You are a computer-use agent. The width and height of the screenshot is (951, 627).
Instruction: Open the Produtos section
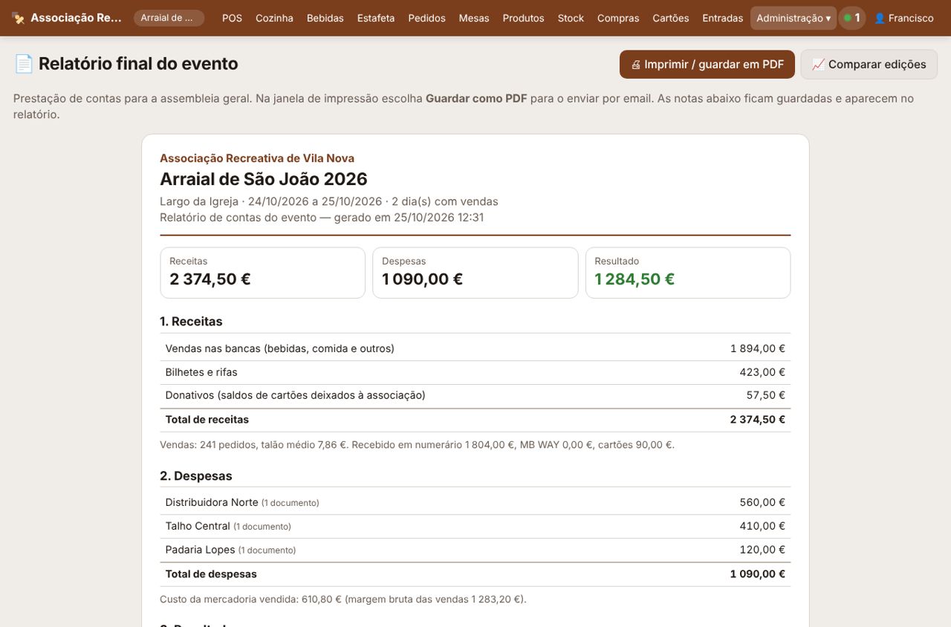tap(523, 18)
